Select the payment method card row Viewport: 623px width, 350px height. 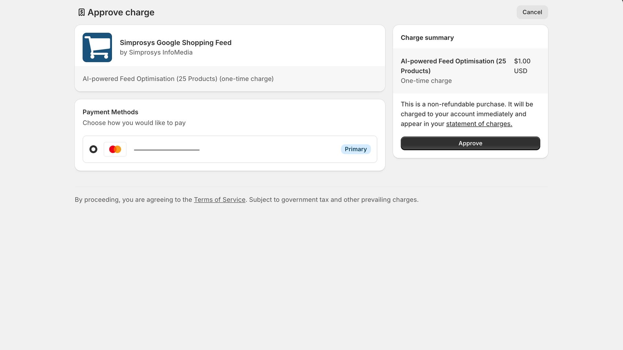[x=230, y=149]
